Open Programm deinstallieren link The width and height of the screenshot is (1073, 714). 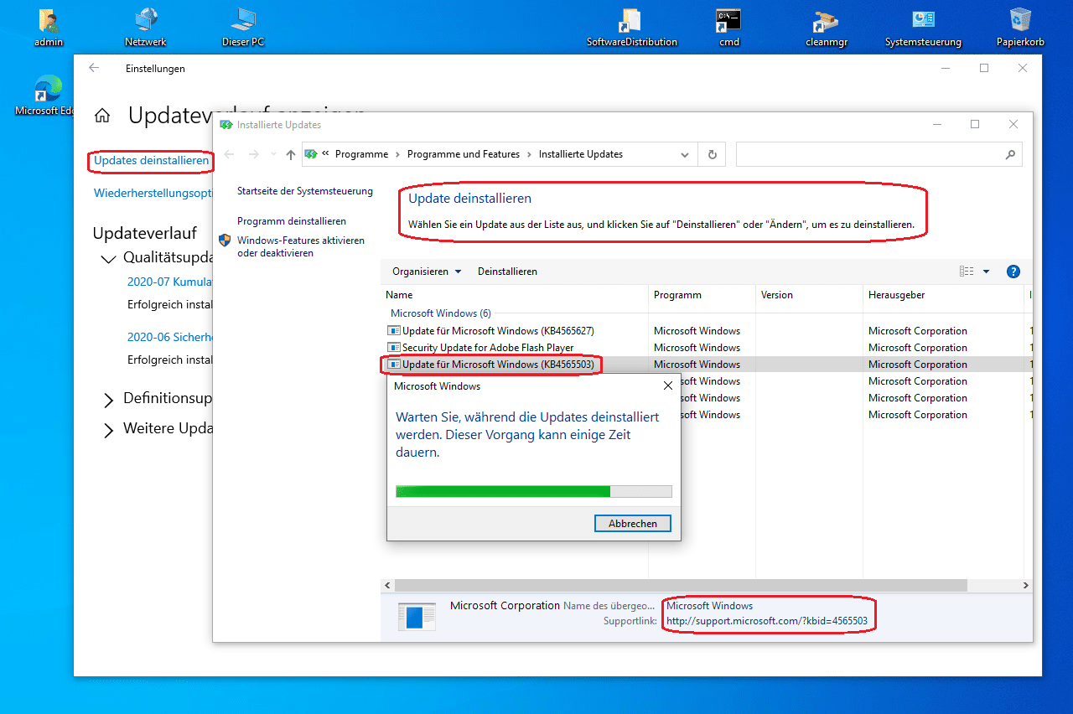(x=292, y=221)
